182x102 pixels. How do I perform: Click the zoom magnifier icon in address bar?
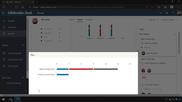point(147,7)
